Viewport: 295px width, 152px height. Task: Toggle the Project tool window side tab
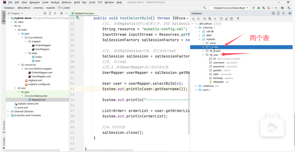pos(4,17)
